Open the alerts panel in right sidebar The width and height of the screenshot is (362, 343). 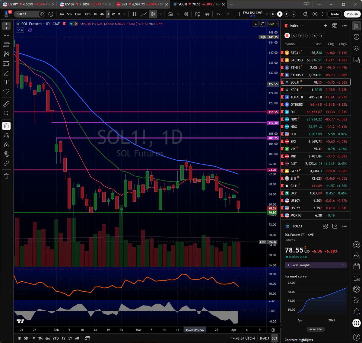click(356, 37)
